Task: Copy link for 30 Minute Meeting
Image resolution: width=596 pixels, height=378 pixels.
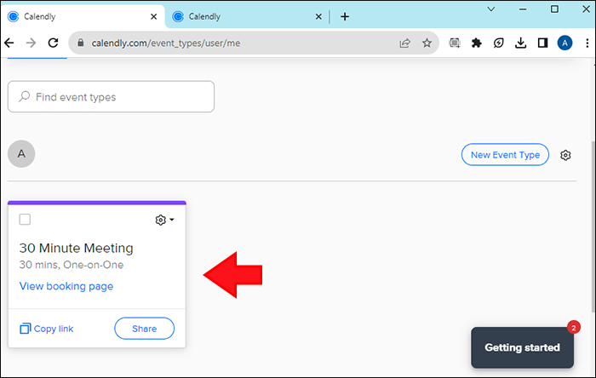Action: click(x=46, y=329)
